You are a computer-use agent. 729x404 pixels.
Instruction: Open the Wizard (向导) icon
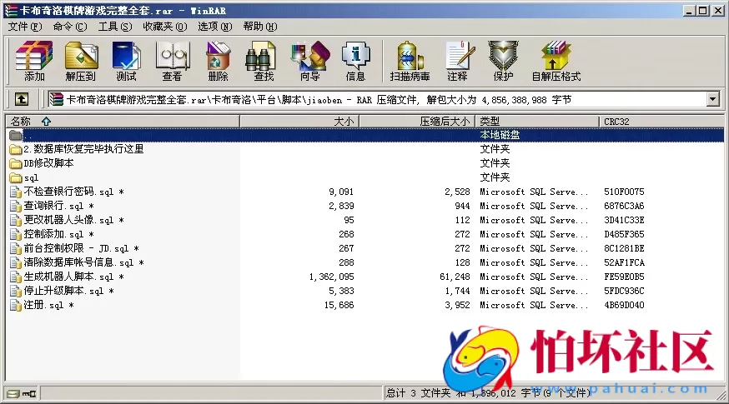coord(309,61)
